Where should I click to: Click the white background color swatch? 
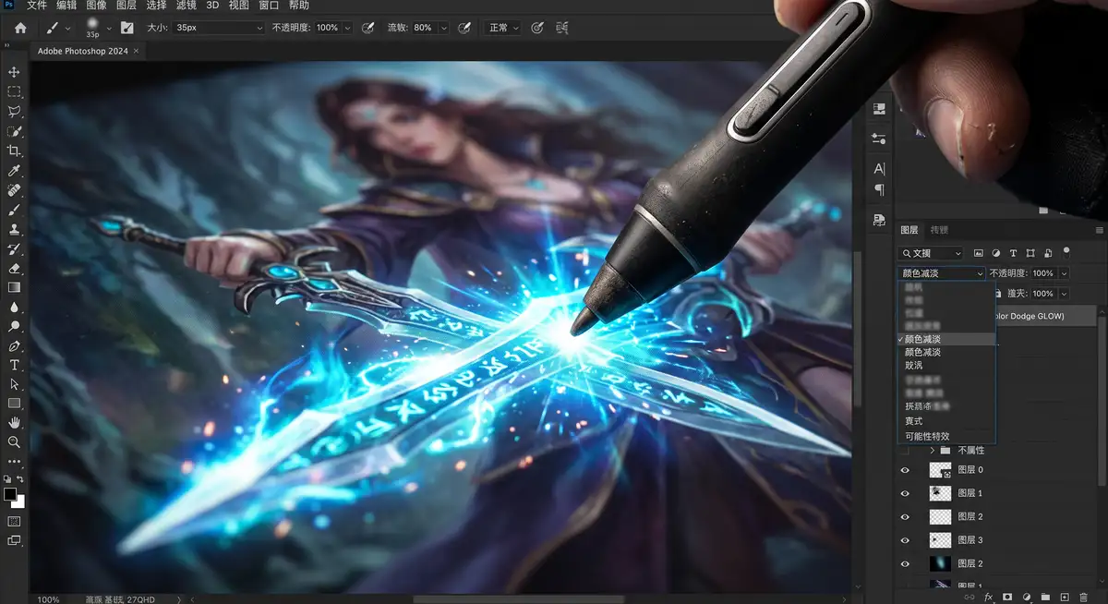pyautogui.click(x=18, y=501)
